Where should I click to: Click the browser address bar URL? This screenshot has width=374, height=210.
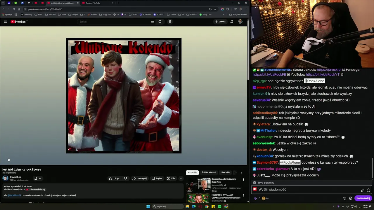[x=45, y=9]
